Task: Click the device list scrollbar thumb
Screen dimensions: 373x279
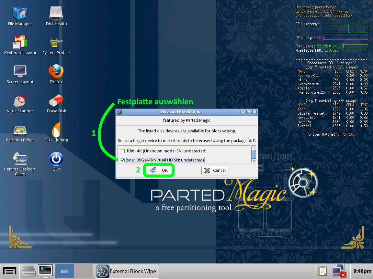Action: 254,154
